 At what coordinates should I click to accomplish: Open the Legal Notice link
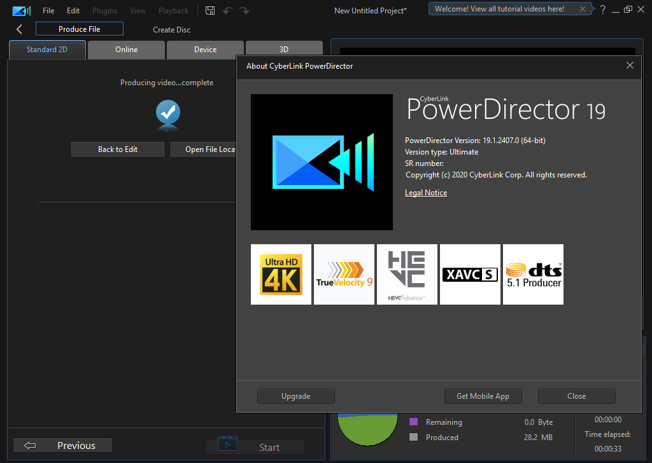pos(426,193)
